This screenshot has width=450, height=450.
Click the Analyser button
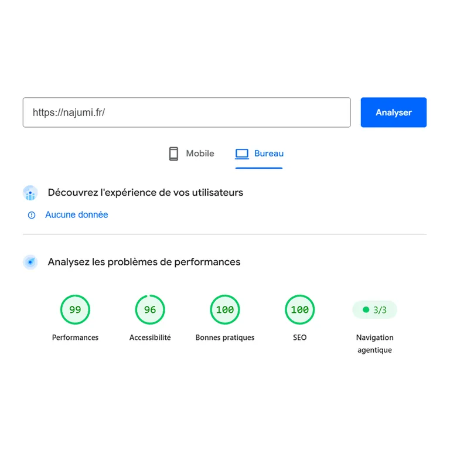pyautogui.click(x=394, y=112)
